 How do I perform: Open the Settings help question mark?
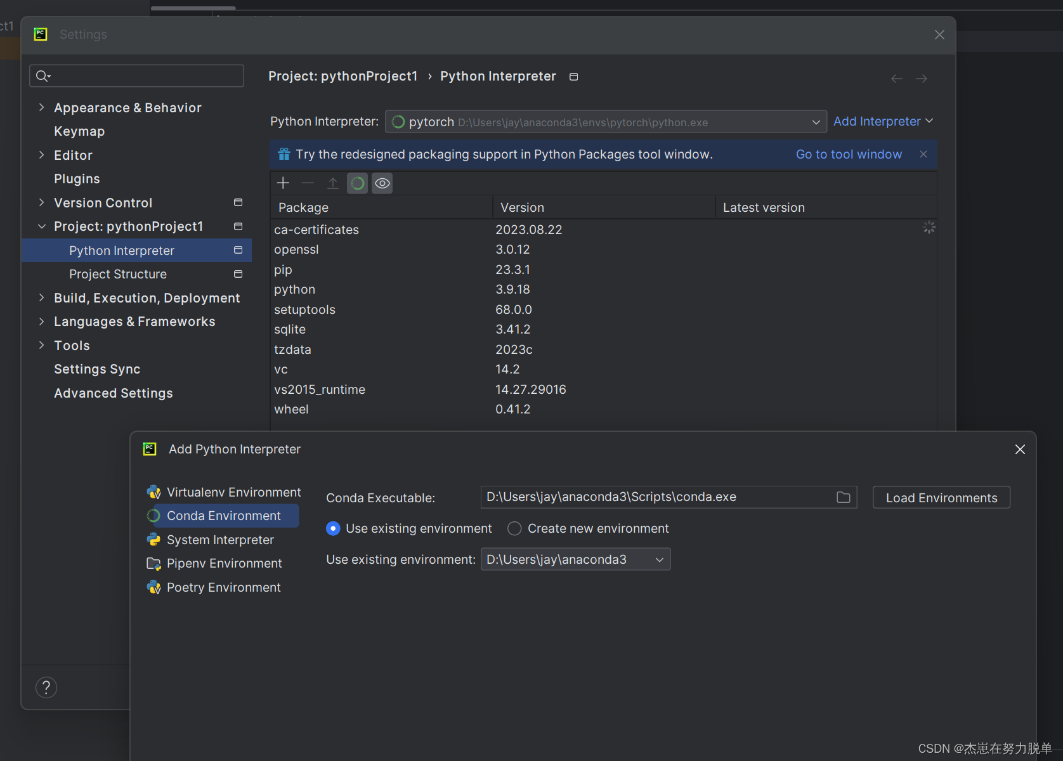tap(46, 687)
